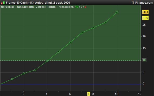Click the 15 label on vertical axis
The height and width of the screenshot is (96, 154).
[144, 48]
